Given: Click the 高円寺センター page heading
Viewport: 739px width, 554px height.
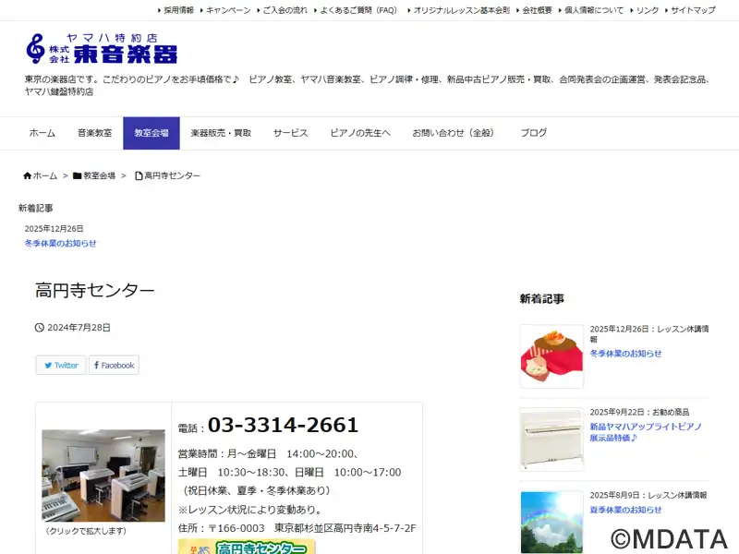Looking at the screenshot, I should click(95, 290).
